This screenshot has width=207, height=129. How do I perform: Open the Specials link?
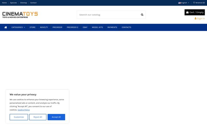point(14,3)
